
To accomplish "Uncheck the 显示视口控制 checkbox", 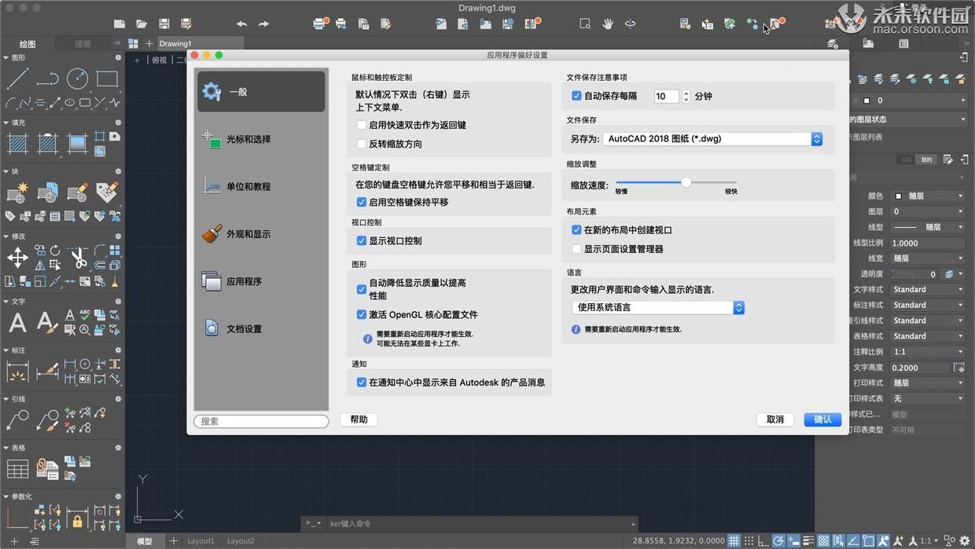I will 362,241.
